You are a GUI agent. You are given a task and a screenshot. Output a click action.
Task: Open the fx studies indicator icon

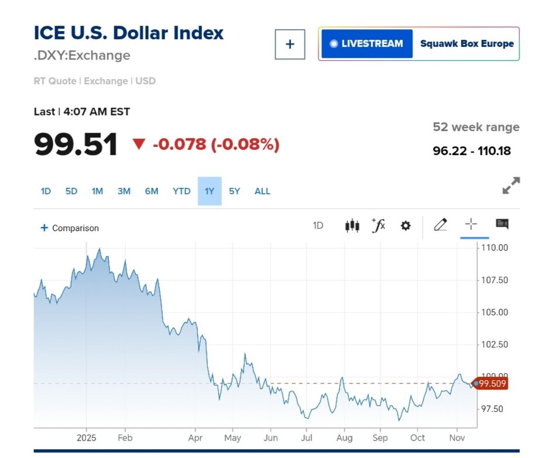click(379, 226)
